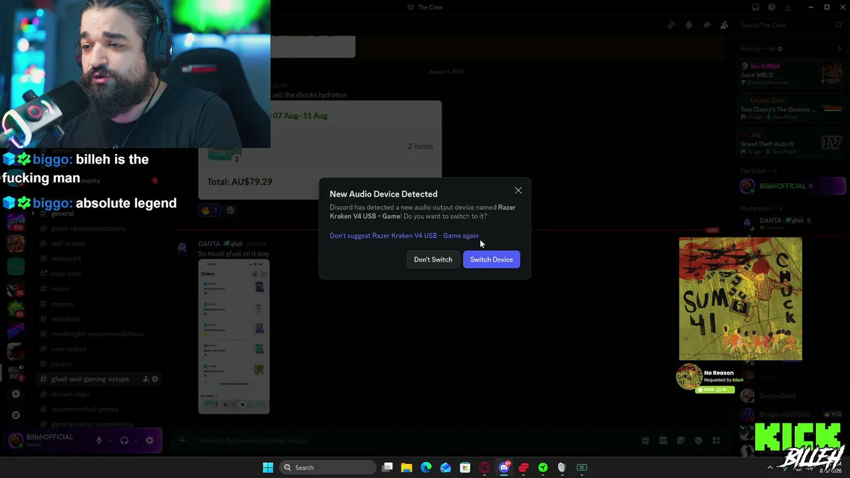Open the order screenshot thumbnail from DANTA
Viewport: 850px width, 478px height.
[234, 337]
